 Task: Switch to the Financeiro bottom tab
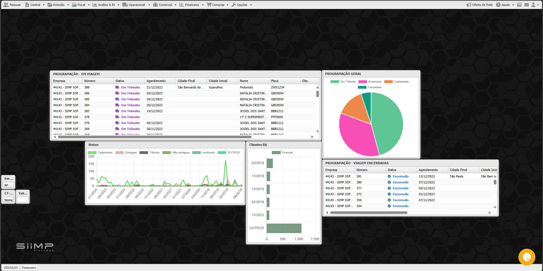29,268
